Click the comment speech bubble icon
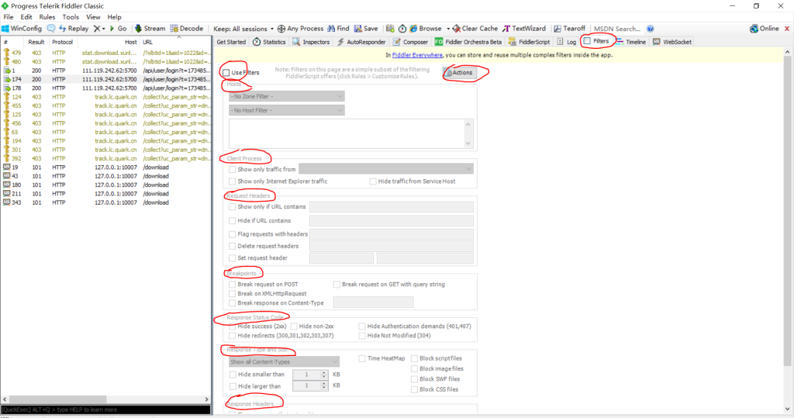Screen dimensions: 794x418 point(51,29)
